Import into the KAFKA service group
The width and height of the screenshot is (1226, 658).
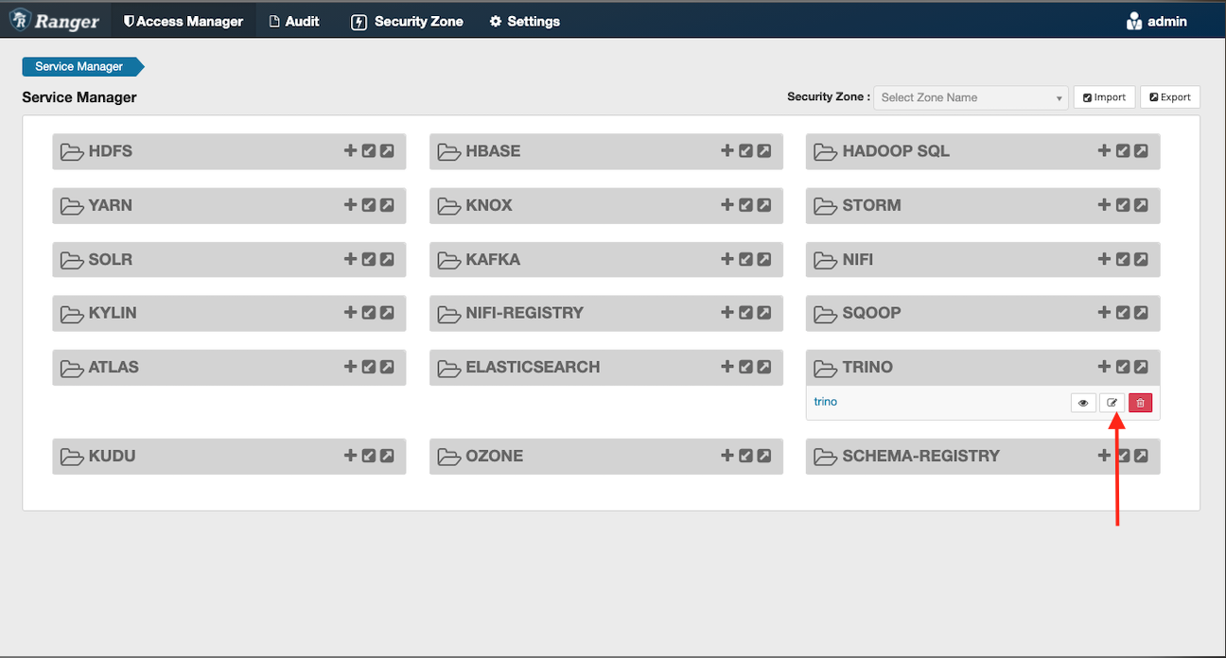[745, 259]
